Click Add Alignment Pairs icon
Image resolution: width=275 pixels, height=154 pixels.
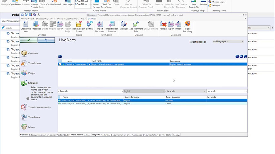[136, 27]
